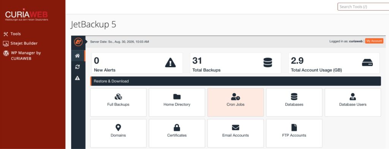Image resolution: width=389 pixels, height=149 pixels.
Task: Click the Restore & Download header
Action: [236, 81]
